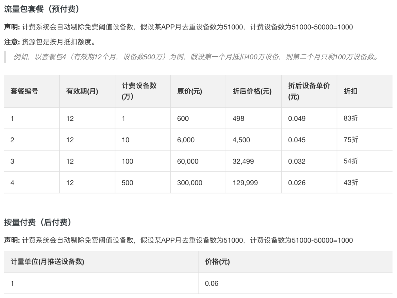Screen dimensions: 397x298
Task: Click the discounted price cell 4,500
Action: tap(254, 140)
